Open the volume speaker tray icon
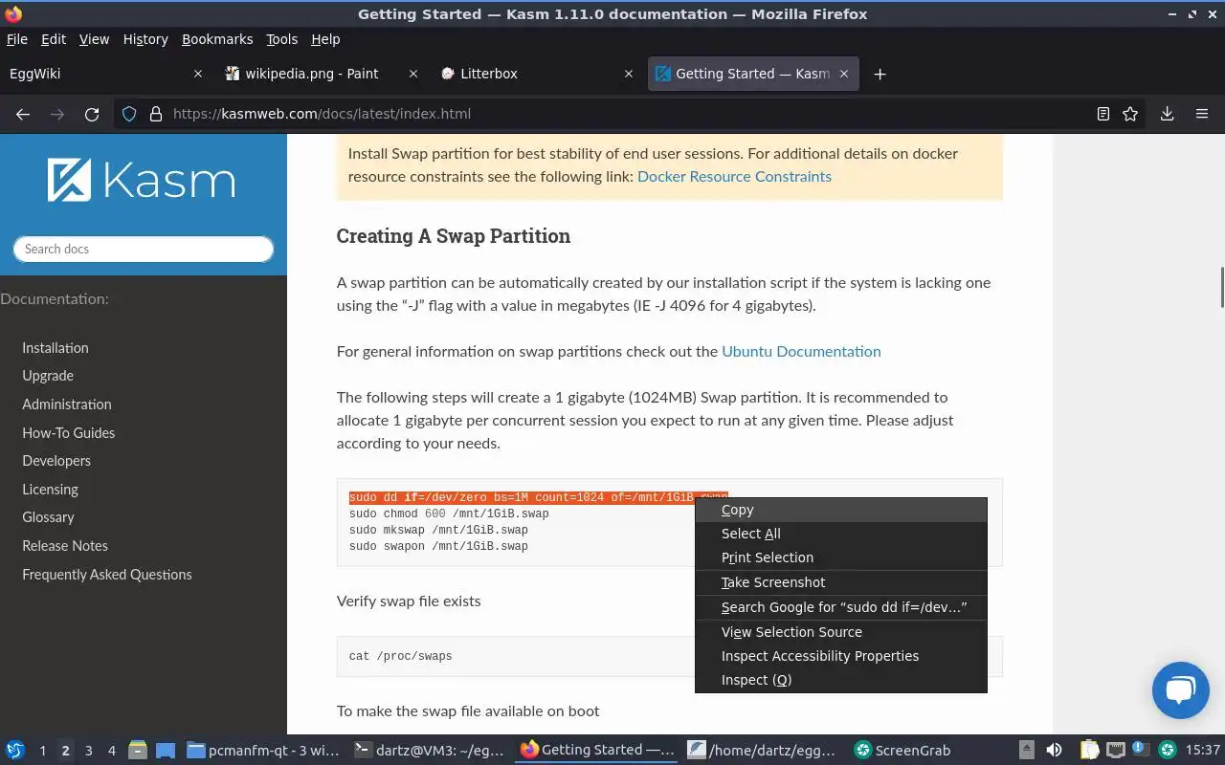 pyautogui.click(x=1054, y=751)
